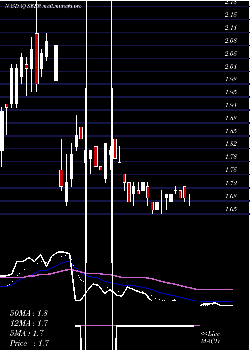The width and height of the screenshot is (250, 351).
Task: Select the 1.85 axis label
Action: pyautogui.click(x=231, y=131)
